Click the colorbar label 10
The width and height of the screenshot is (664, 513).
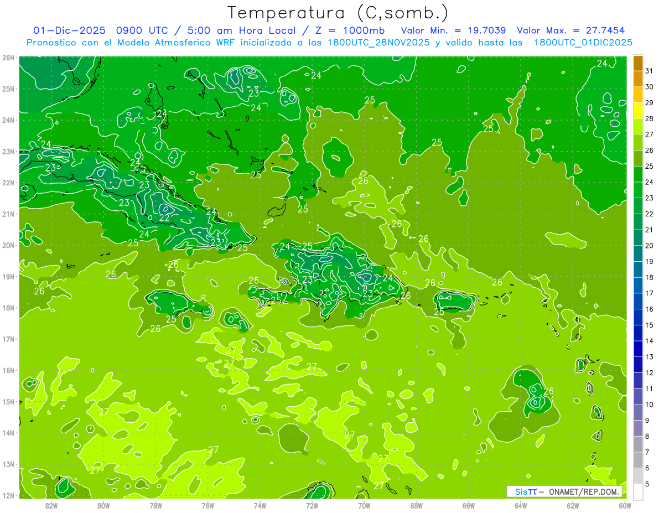650,405
